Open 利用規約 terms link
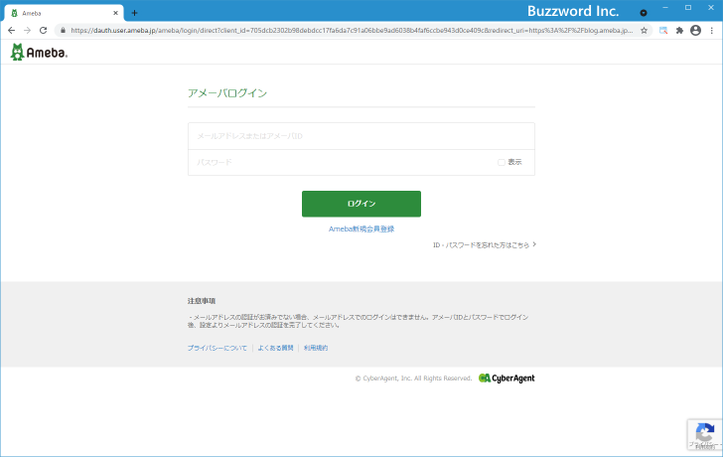This screenshot has height=457, width=723. 316,348
